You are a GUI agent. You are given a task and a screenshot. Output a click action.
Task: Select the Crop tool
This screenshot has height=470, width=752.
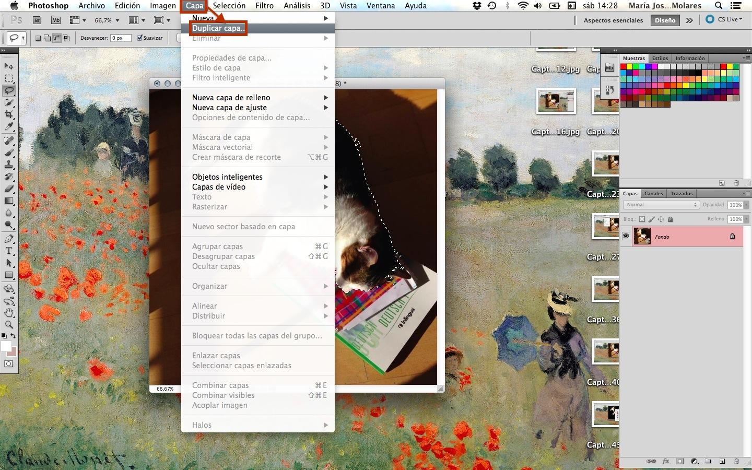coord(9,115)
